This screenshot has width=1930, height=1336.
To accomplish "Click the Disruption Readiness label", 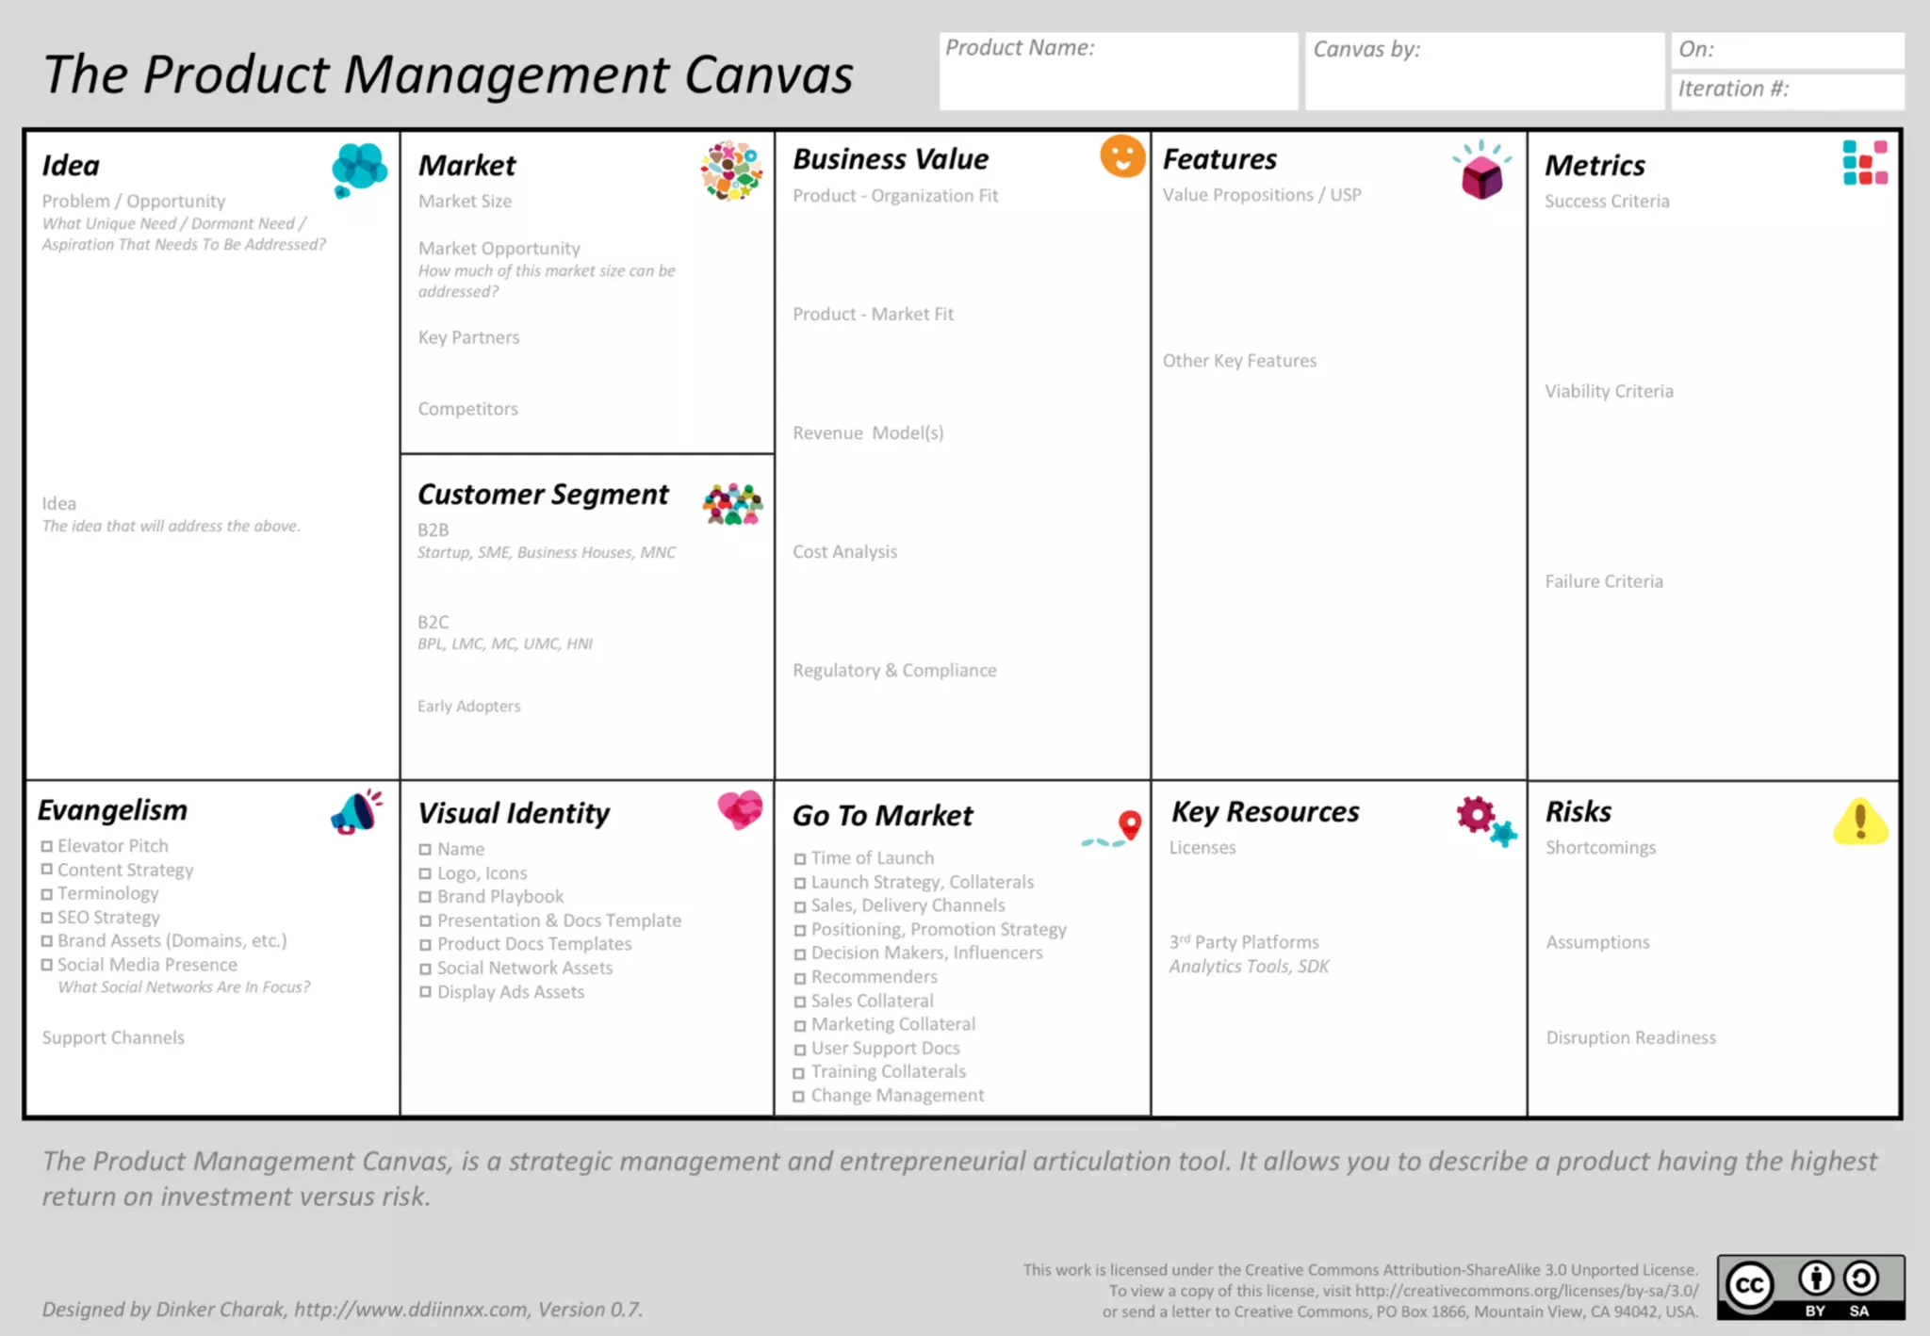I will click(x=1630, y=1037).
